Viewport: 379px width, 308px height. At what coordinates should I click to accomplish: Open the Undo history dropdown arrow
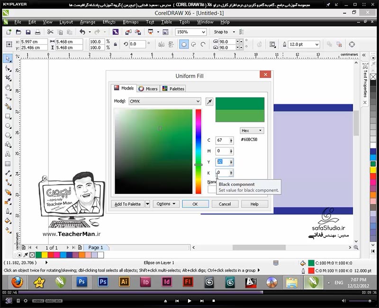click(90, 32)
